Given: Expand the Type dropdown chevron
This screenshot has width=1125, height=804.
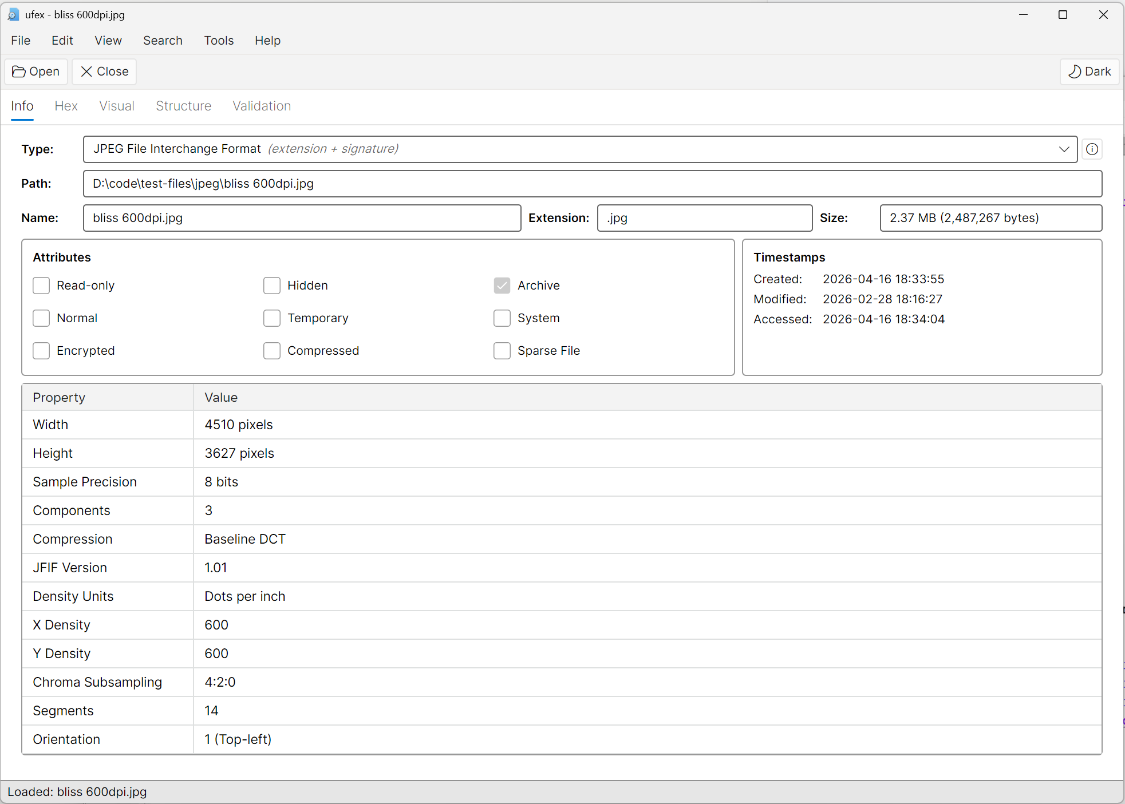Looking at the screenshot, I should coord(1064,149).
